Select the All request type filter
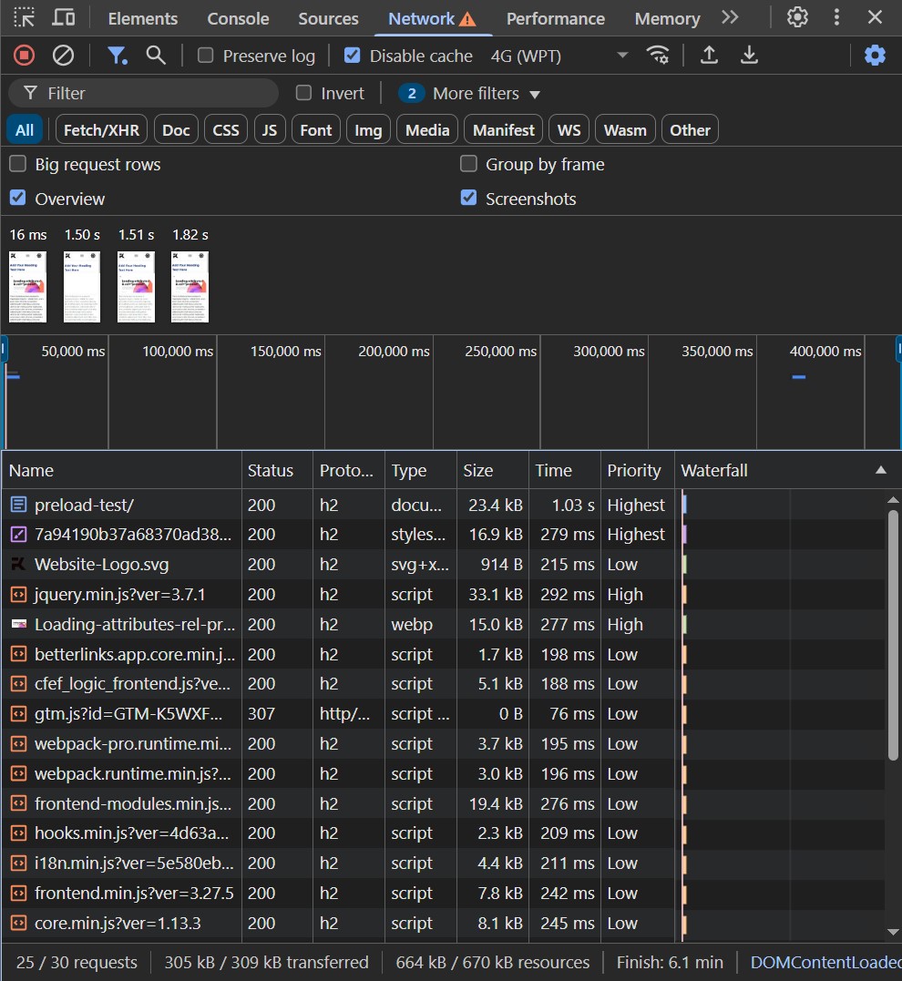This screenshot has width=902, height=981. click(25, 130)
